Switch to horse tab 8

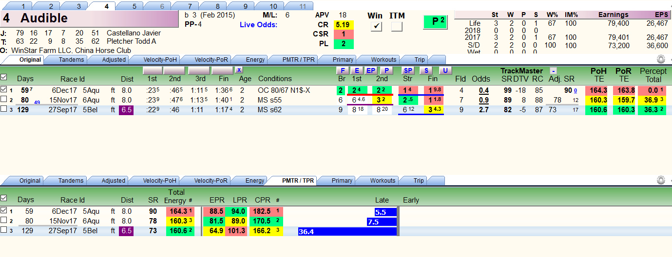[x=217, y=6]
